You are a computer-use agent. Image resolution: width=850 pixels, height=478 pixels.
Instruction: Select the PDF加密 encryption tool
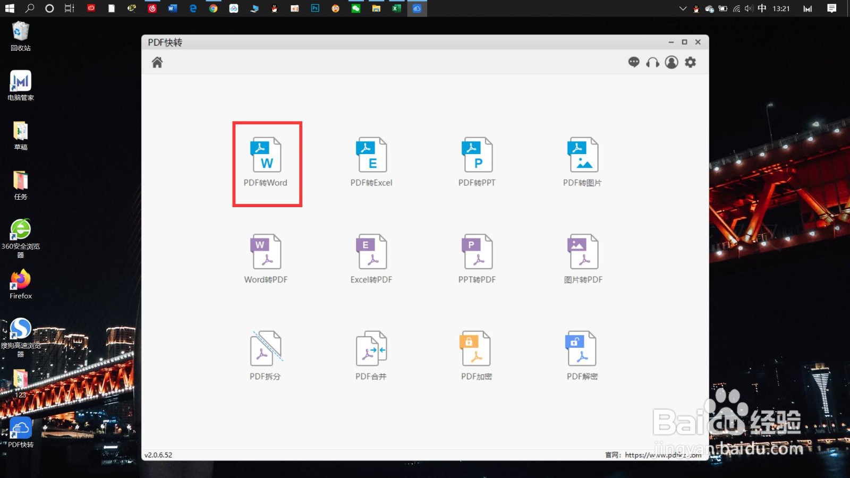click(477, 356)
